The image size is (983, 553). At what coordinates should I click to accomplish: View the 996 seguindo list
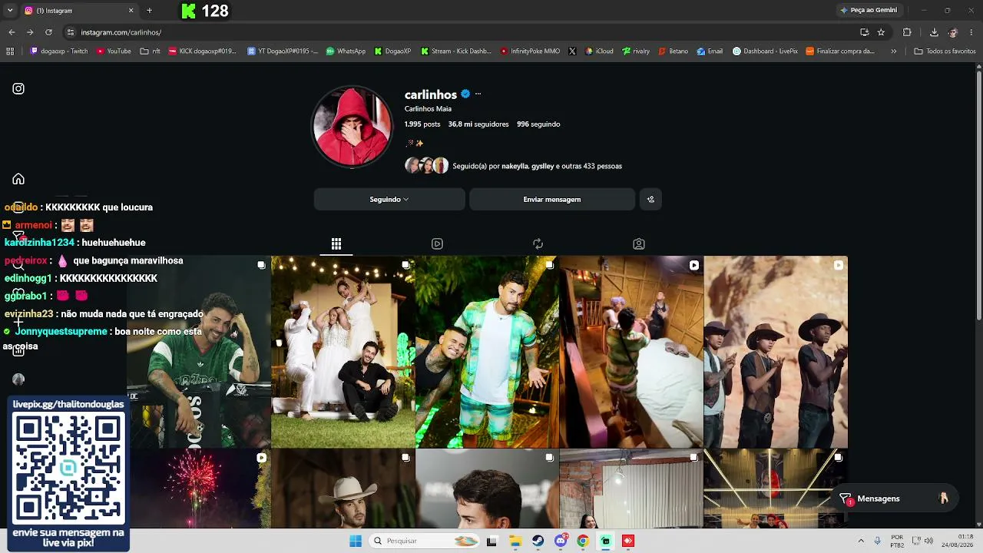click(x=538, y=124)
